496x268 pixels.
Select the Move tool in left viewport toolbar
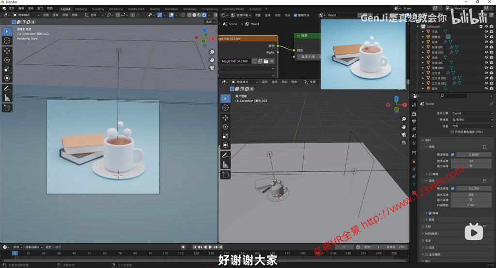pyautogui.click(x=7, y=51)
